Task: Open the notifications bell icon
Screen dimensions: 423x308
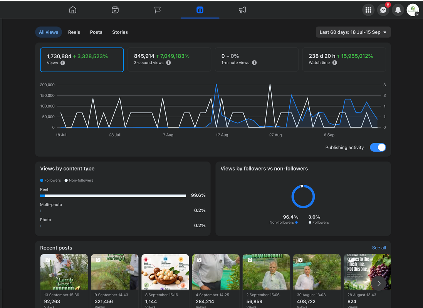Action: pyautogui.click(x=398, y=10)
